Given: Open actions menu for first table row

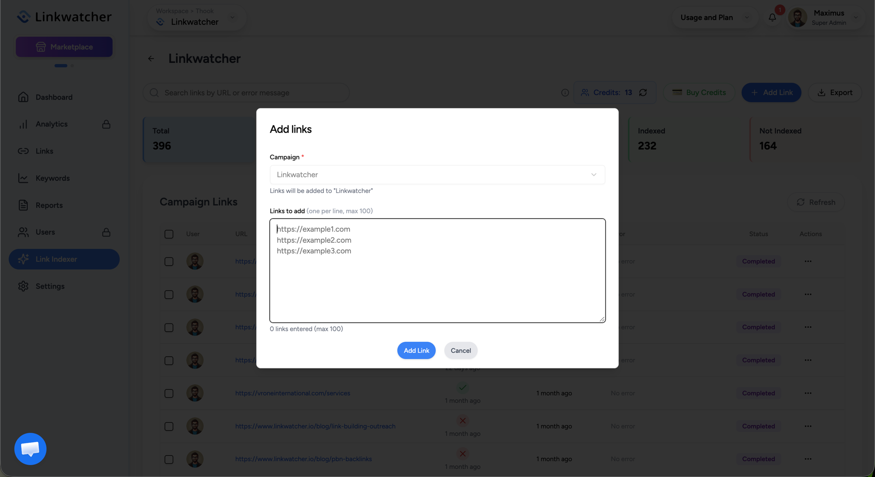Looking at the screenshot, I should (x=808, y=261).
